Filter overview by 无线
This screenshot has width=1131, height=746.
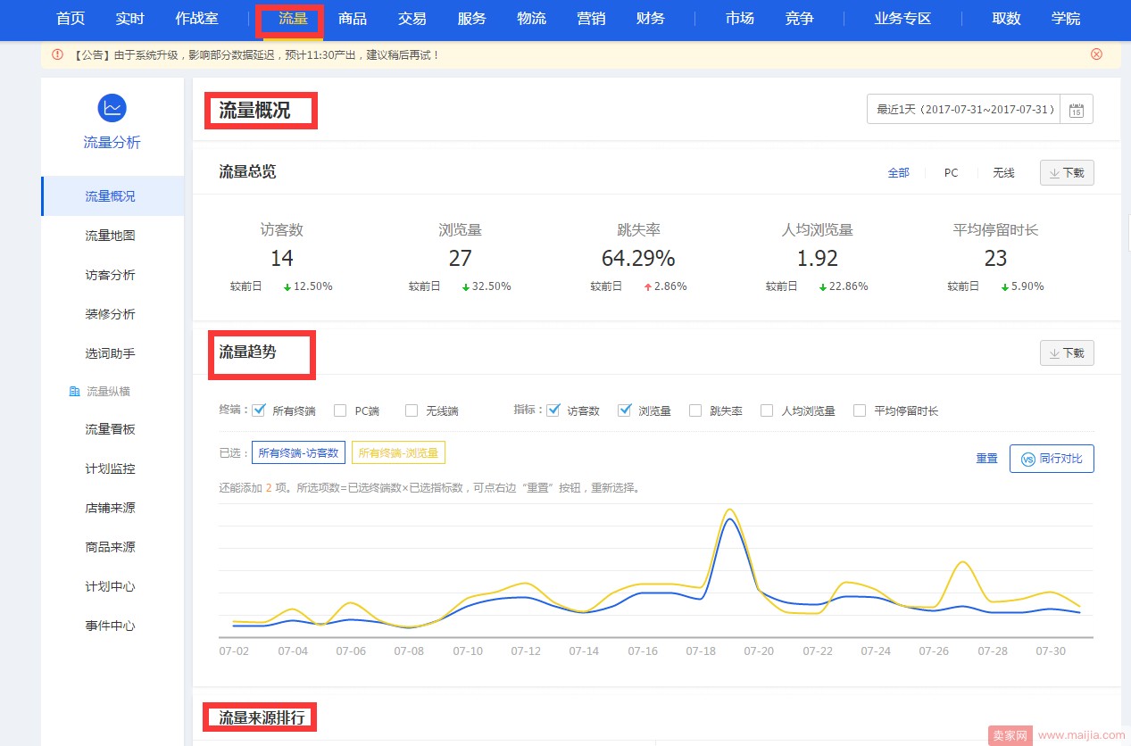[x=1004, y=173]
